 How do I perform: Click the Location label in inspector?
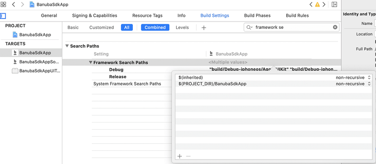[364, 34]
